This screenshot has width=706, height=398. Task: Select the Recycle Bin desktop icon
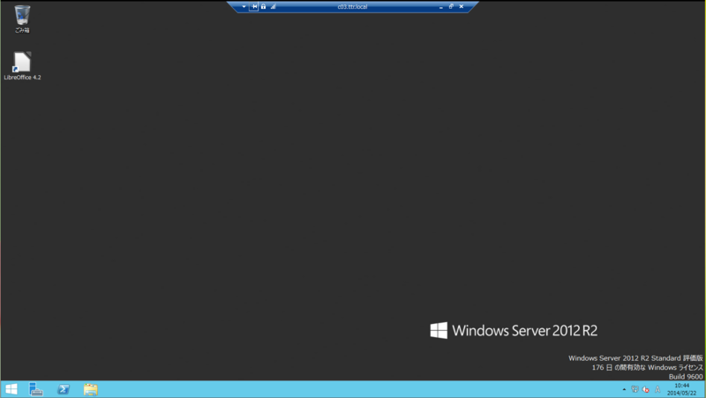[x=22, y=19]
